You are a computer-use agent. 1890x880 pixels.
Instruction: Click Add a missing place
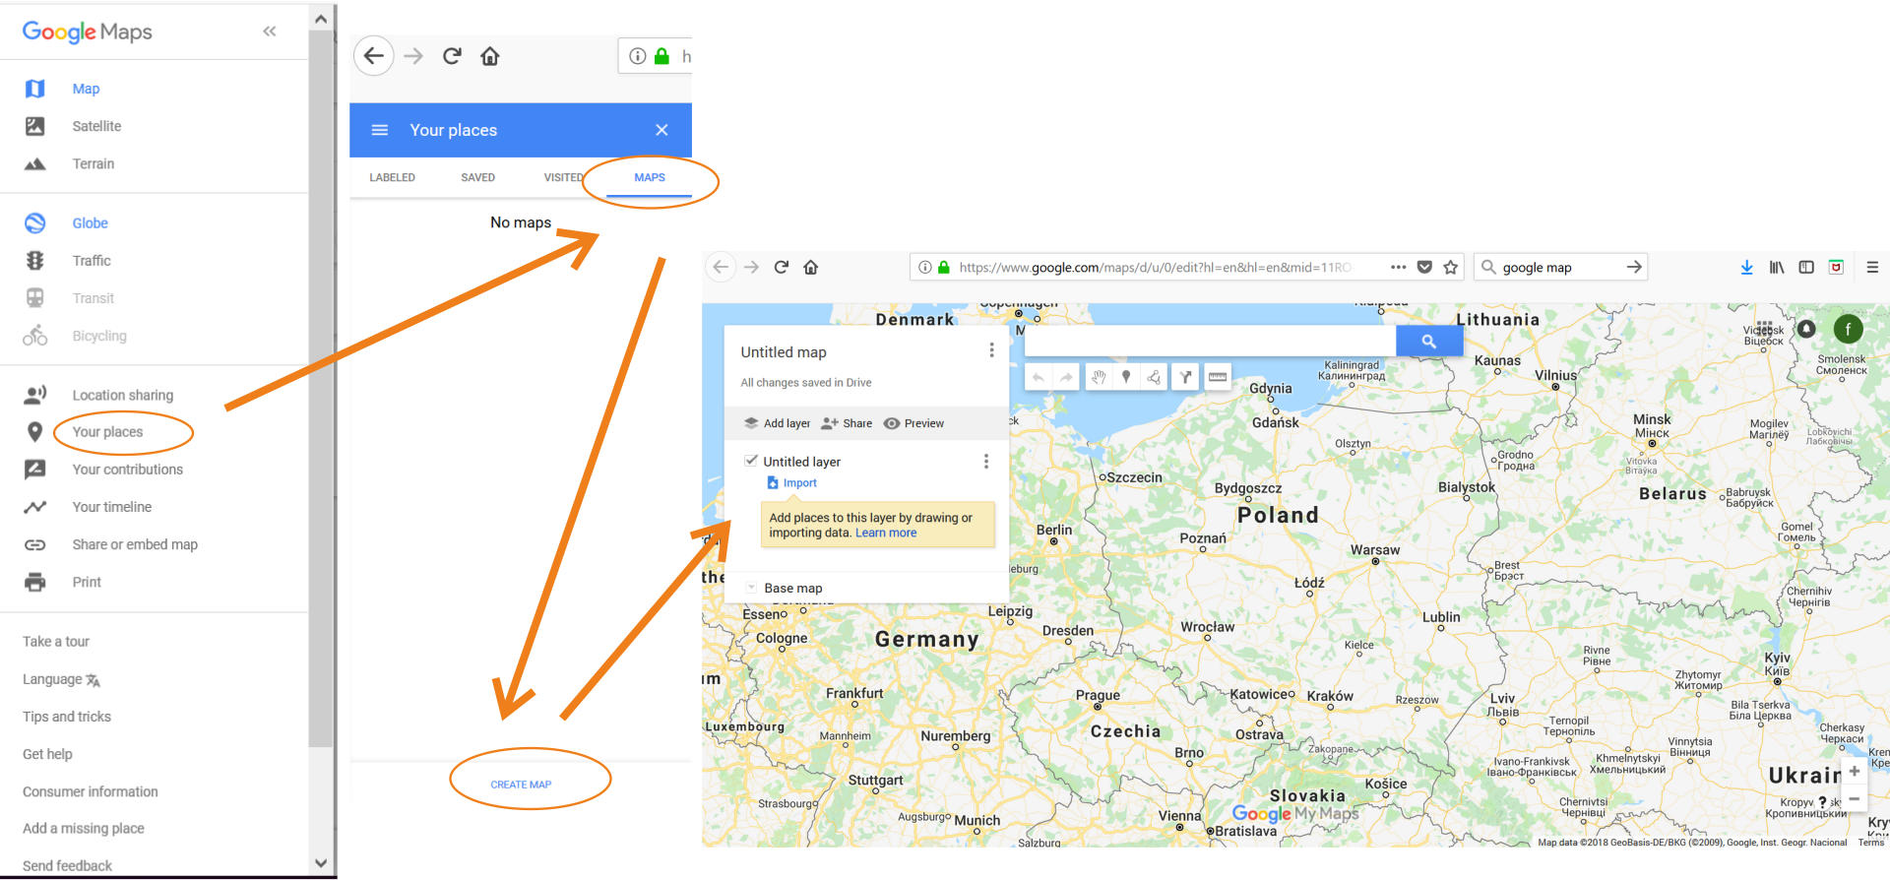click(84, 829)
